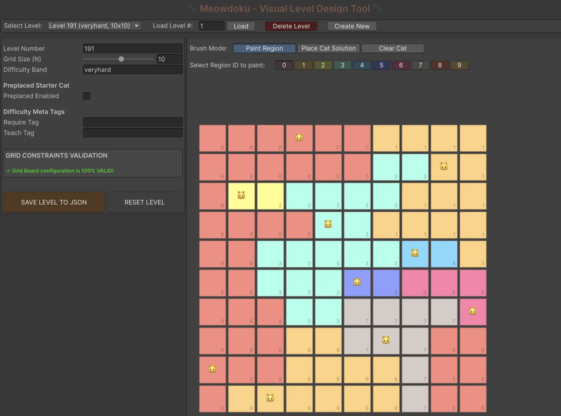Click the cat in the fourth grid row
Viewport: 561px width, 416px height.
pos(328,224)
